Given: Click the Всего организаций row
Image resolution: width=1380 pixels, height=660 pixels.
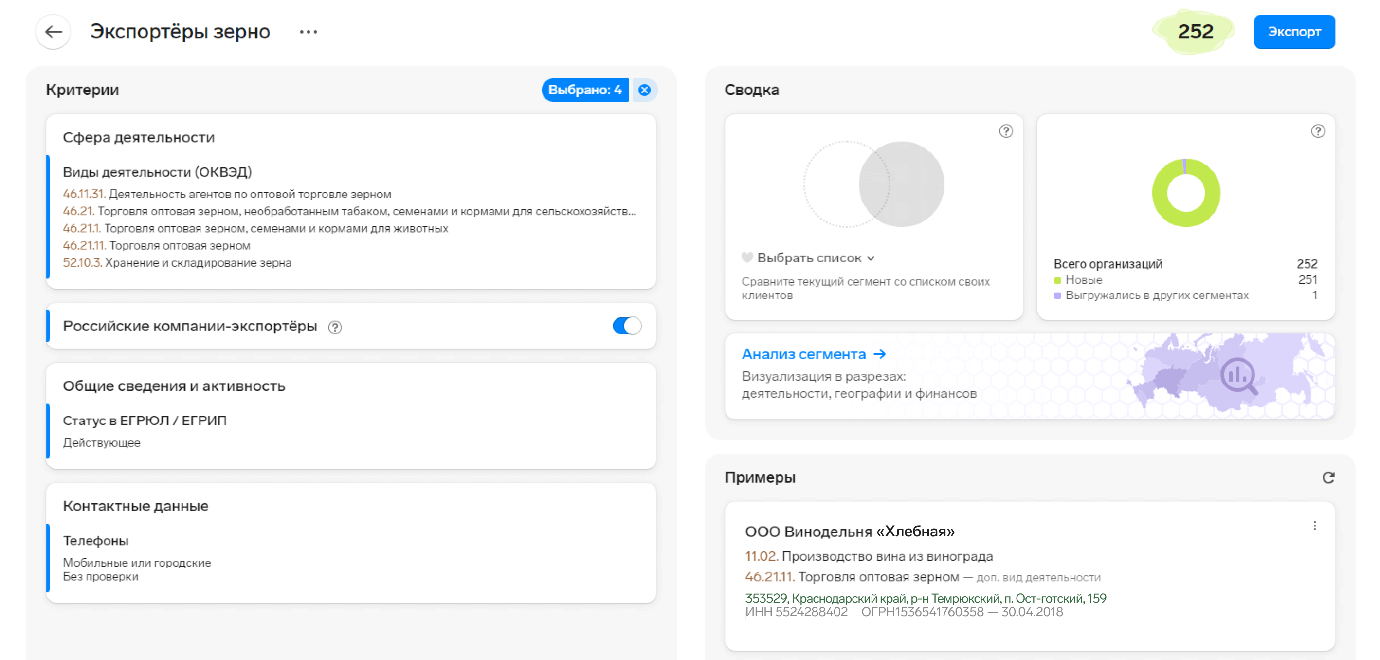Looking at the screenshot, I should (1185, 264).
